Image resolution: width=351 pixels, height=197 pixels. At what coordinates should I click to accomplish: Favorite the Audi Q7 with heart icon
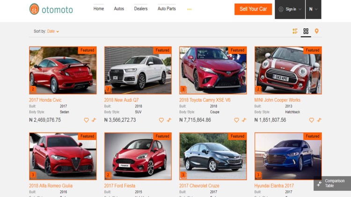pos(161,120)
